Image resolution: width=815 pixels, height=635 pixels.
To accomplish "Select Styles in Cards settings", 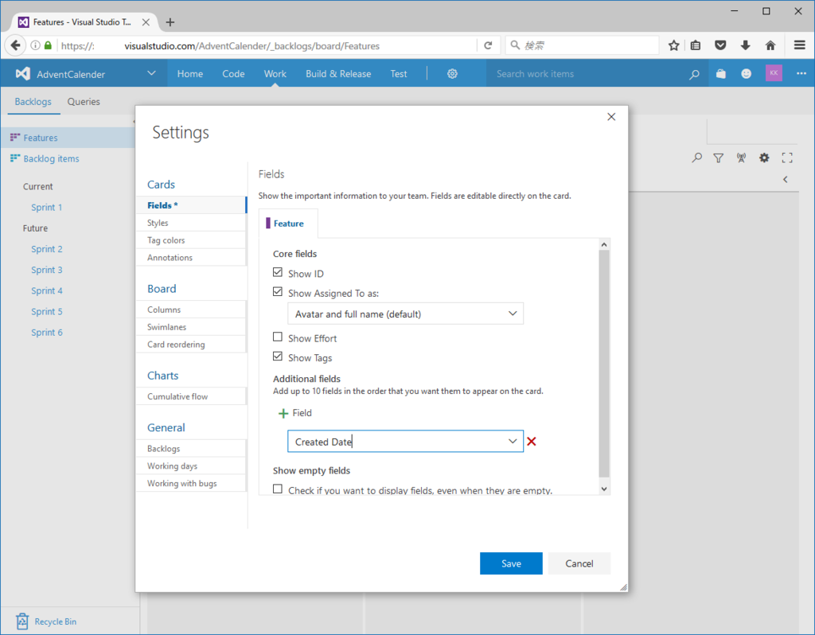I will coord(191,223).
